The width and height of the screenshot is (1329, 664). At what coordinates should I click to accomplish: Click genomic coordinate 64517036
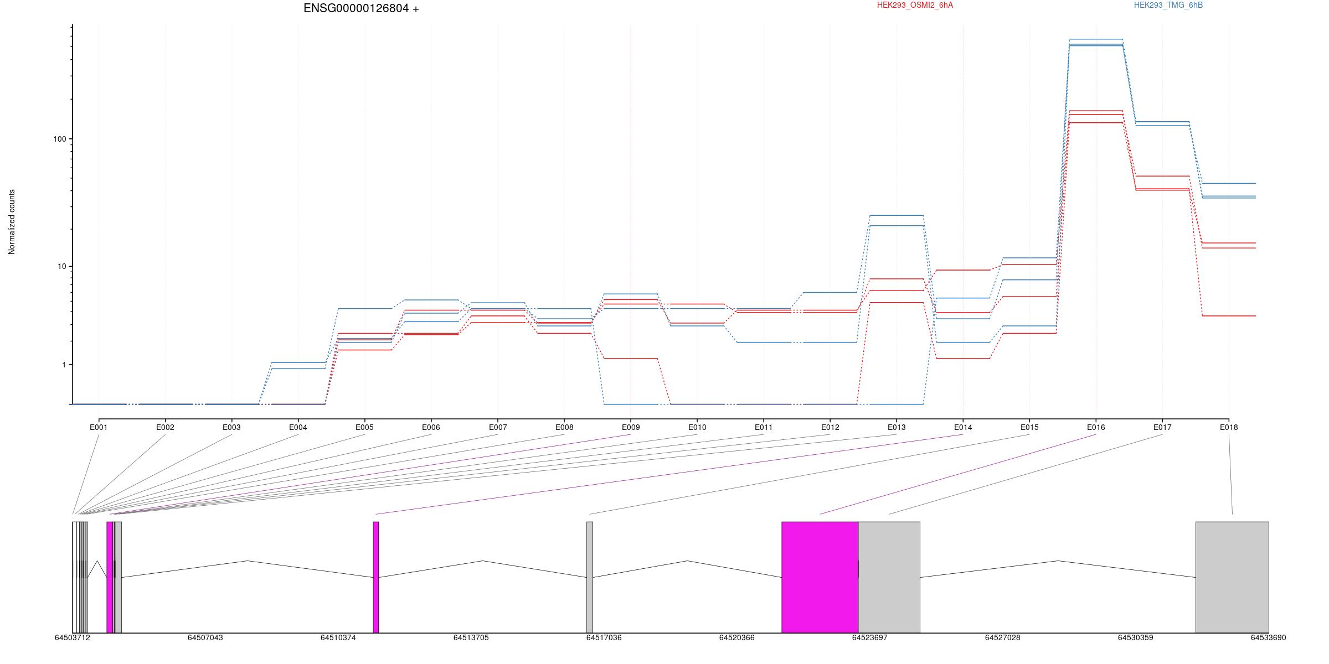pos(604,637)
